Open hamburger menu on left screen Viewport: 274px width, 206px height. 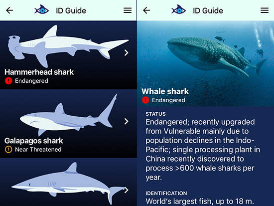[128, 10]
